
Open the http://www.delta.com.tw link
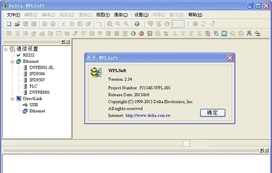pos(148,115)
